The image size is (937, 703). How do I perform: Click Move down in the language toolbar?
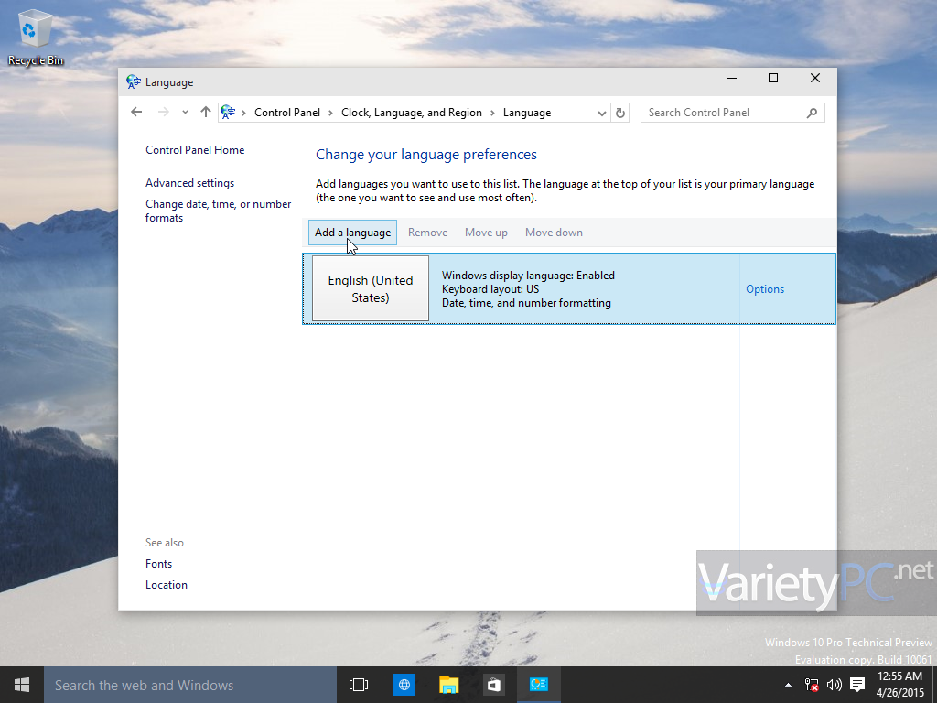click(x=554, y=233)
